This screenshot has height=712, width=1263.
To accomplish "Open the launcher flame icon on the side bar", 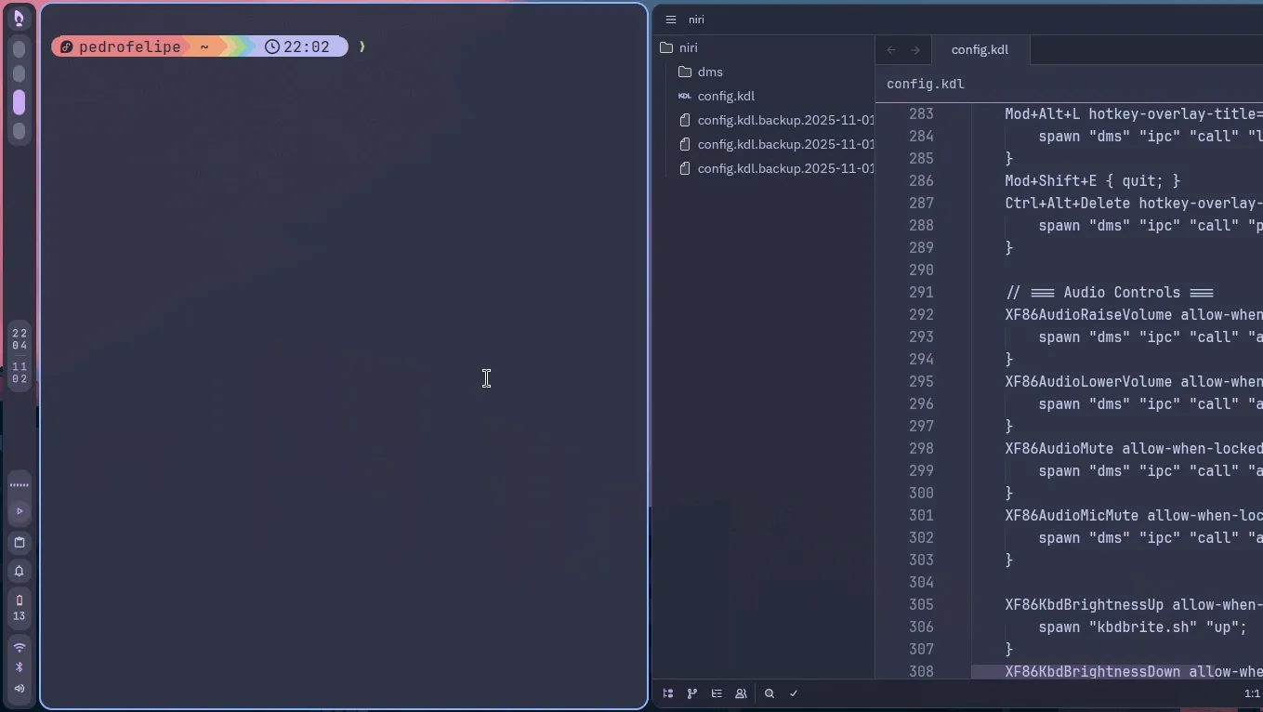I will (19, 18).
